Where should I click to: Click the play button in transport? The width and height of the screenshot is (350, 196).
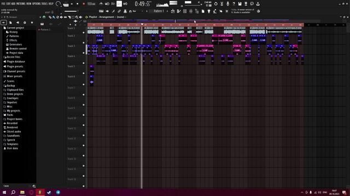(72, 4)
